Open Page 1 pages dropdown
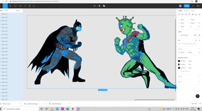The height and width of the screenshot is (111, 202). (x=19, y=11)
